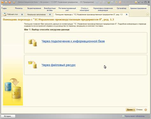The image size is (151, 119).
Task: Close the Начальное заполнение tab
Action: 50,14
